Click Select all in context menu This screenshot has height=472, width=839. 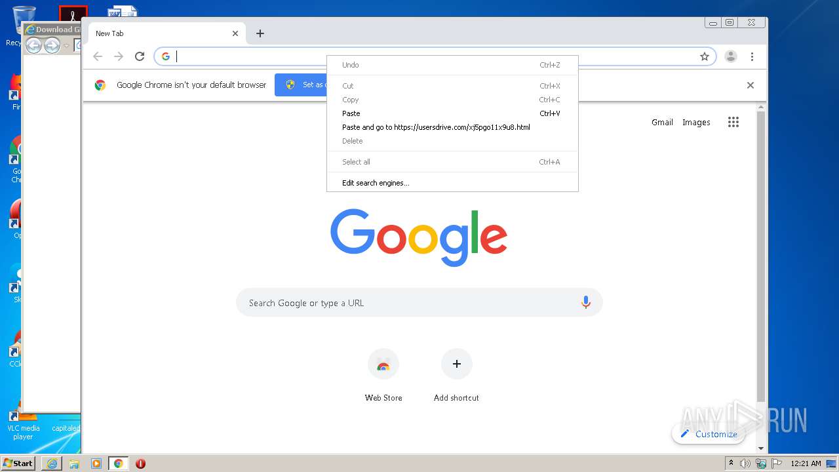[x=452, y=162]
